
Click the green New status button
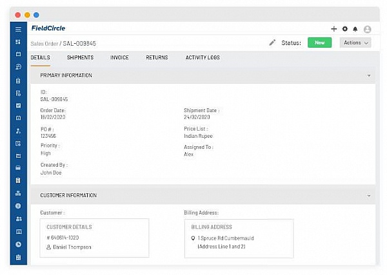[320, 43]
